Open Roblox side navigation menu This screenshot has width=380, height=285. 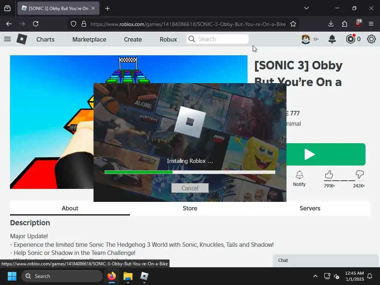(x=7, y=39)
